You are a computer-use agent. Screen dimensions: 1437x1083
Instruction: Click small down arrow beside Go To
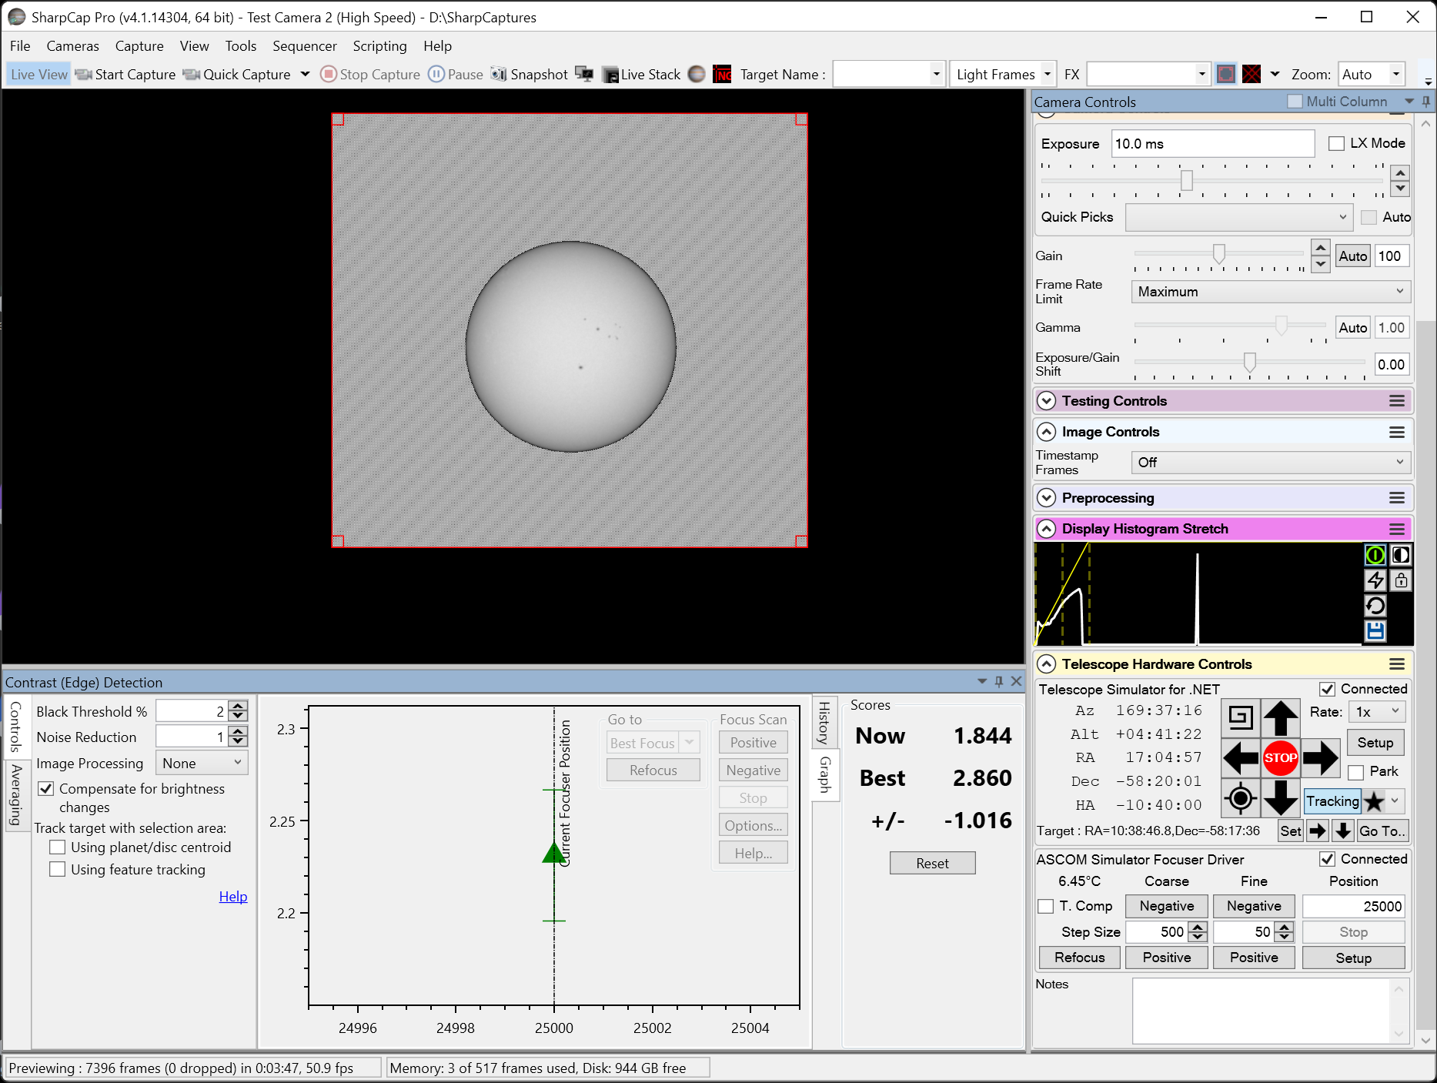tap(1343, 831)
